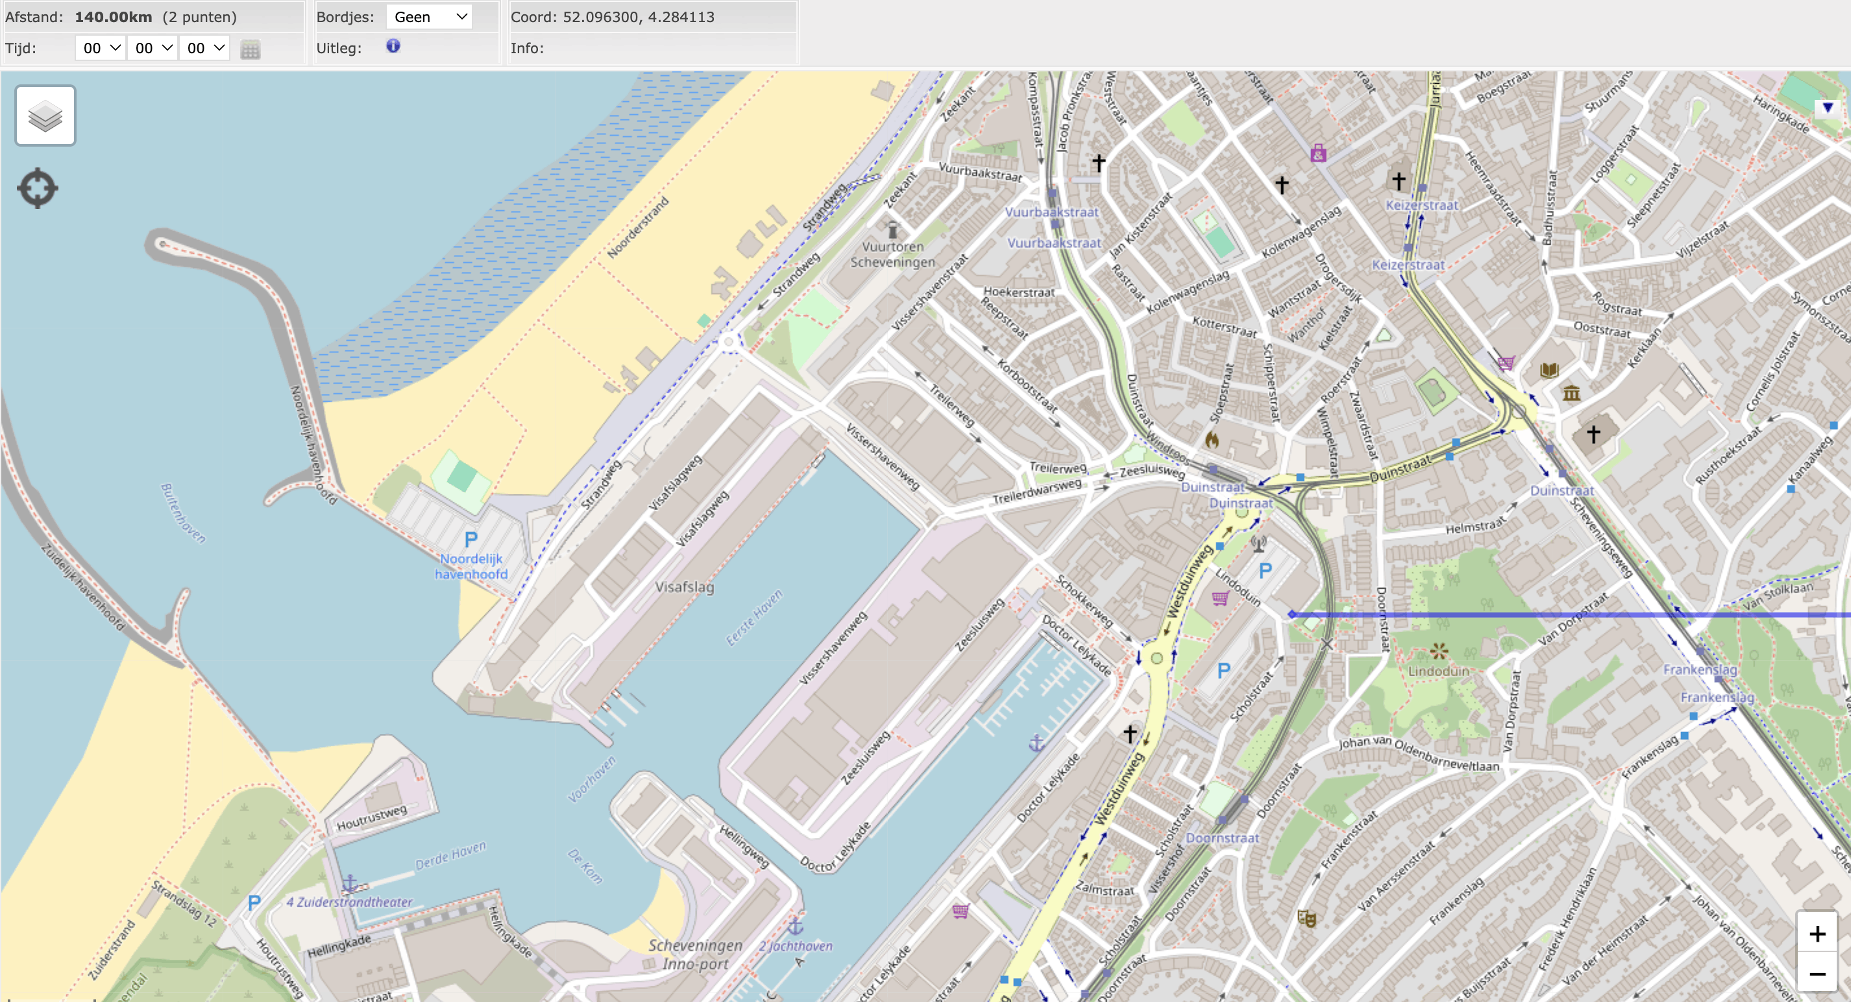Click the Noordelijk havenhoofd blue parking label

tap(471, 566)
